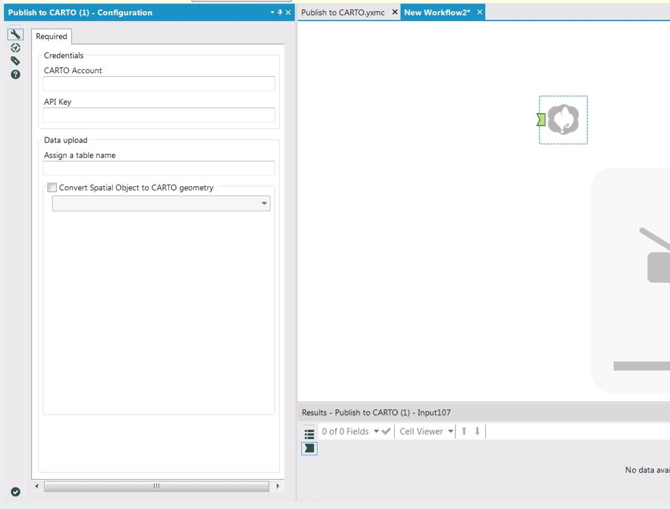The image size is (670, 509).
Task: Click the CARTO Account input field
Action: point(159,84)
